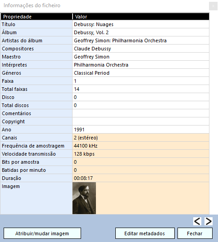
Task: Select the Claude Debussy composer value
Action: (x=92, y=49)
